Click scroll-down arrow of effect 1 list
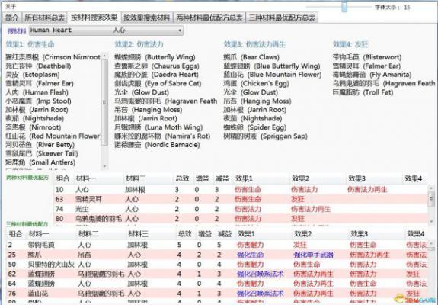 [104, 166]
